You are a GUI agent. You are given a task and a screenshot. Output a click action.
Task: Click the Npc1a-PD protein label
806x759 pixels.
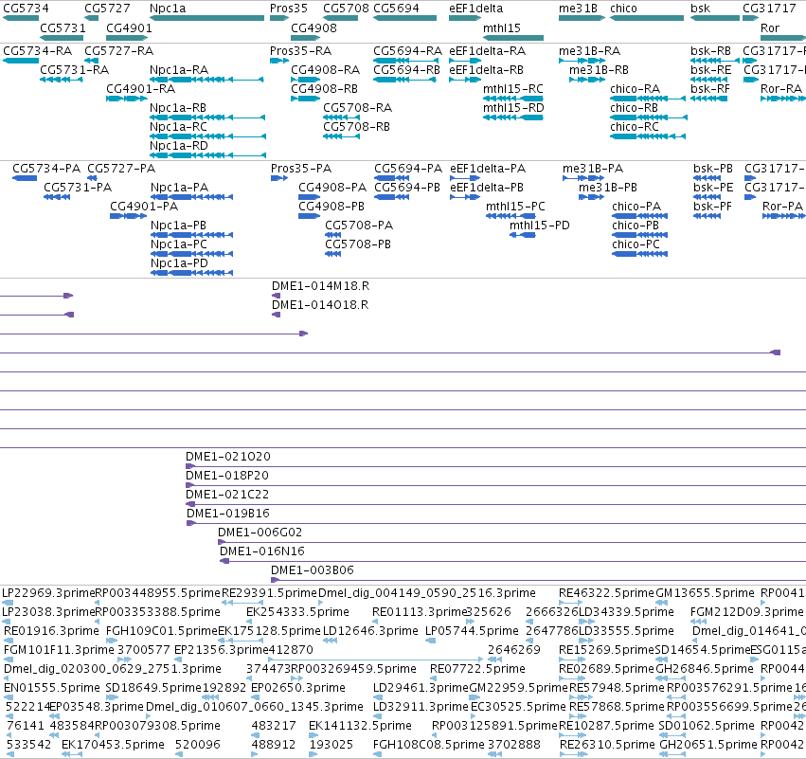tap(179, 263)
